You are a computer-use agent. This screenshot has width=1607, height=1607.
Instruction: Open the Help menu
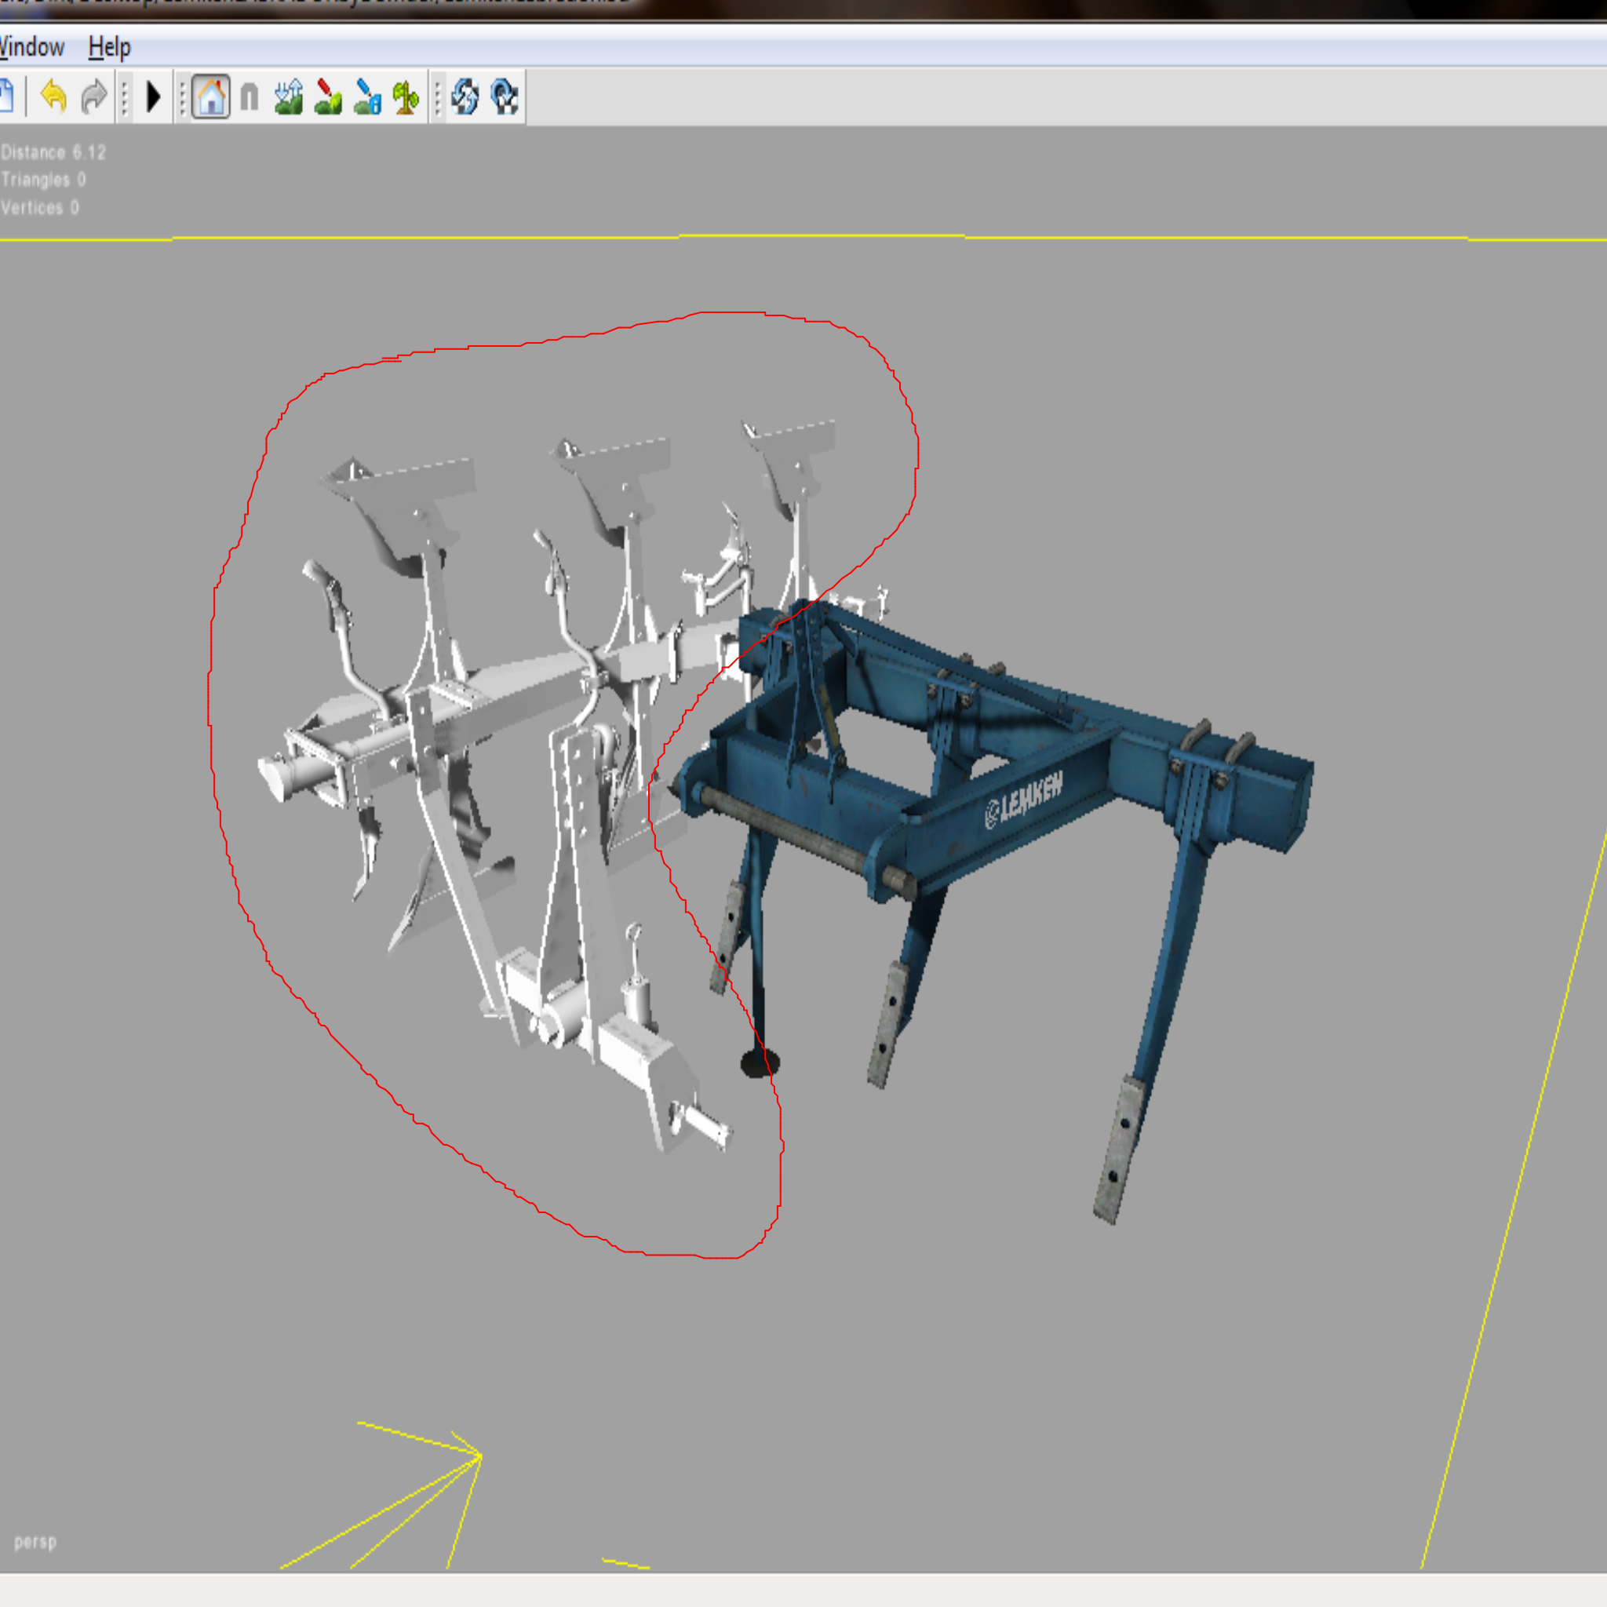(109, 47)
